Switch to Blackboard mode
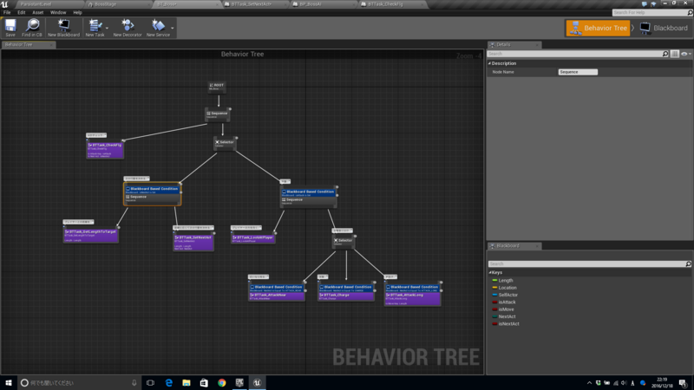 coord(664,28)
